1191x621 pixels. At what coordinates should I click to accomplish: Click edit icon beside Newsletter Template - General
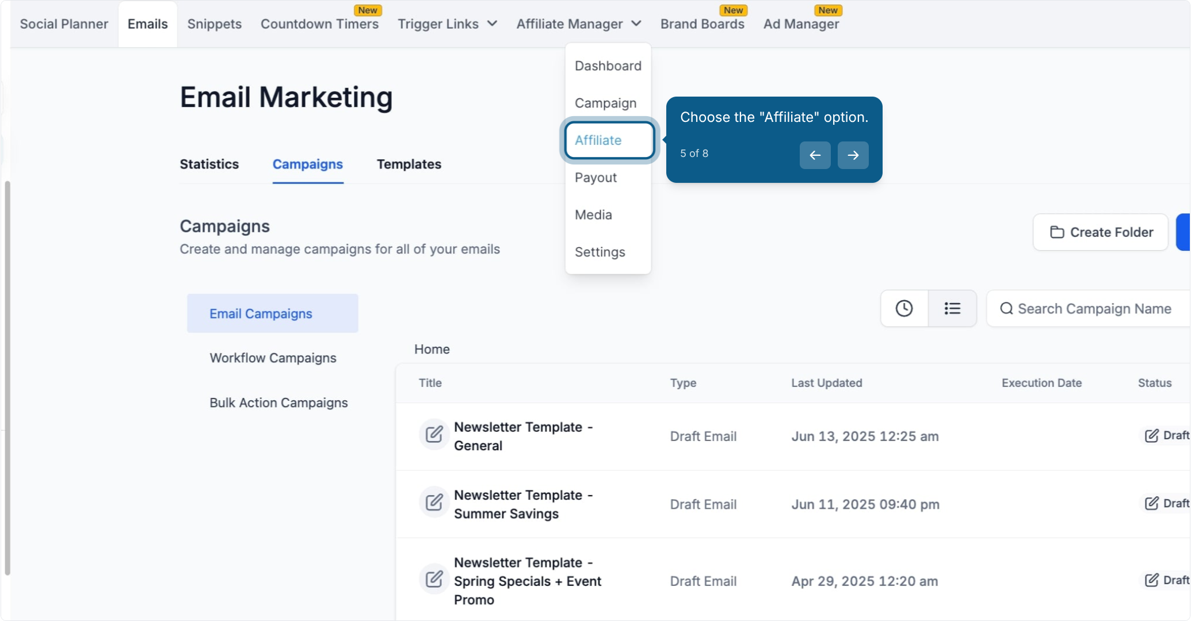coord(434,434)
